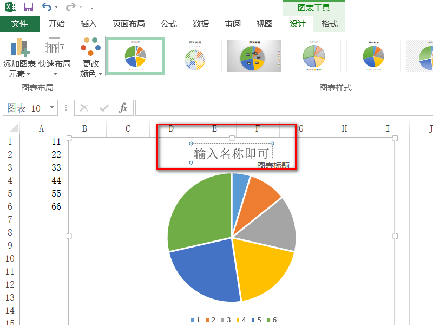The image size is (433, 325).
Task: Click the Undo icon
Action: coord(46,6)
